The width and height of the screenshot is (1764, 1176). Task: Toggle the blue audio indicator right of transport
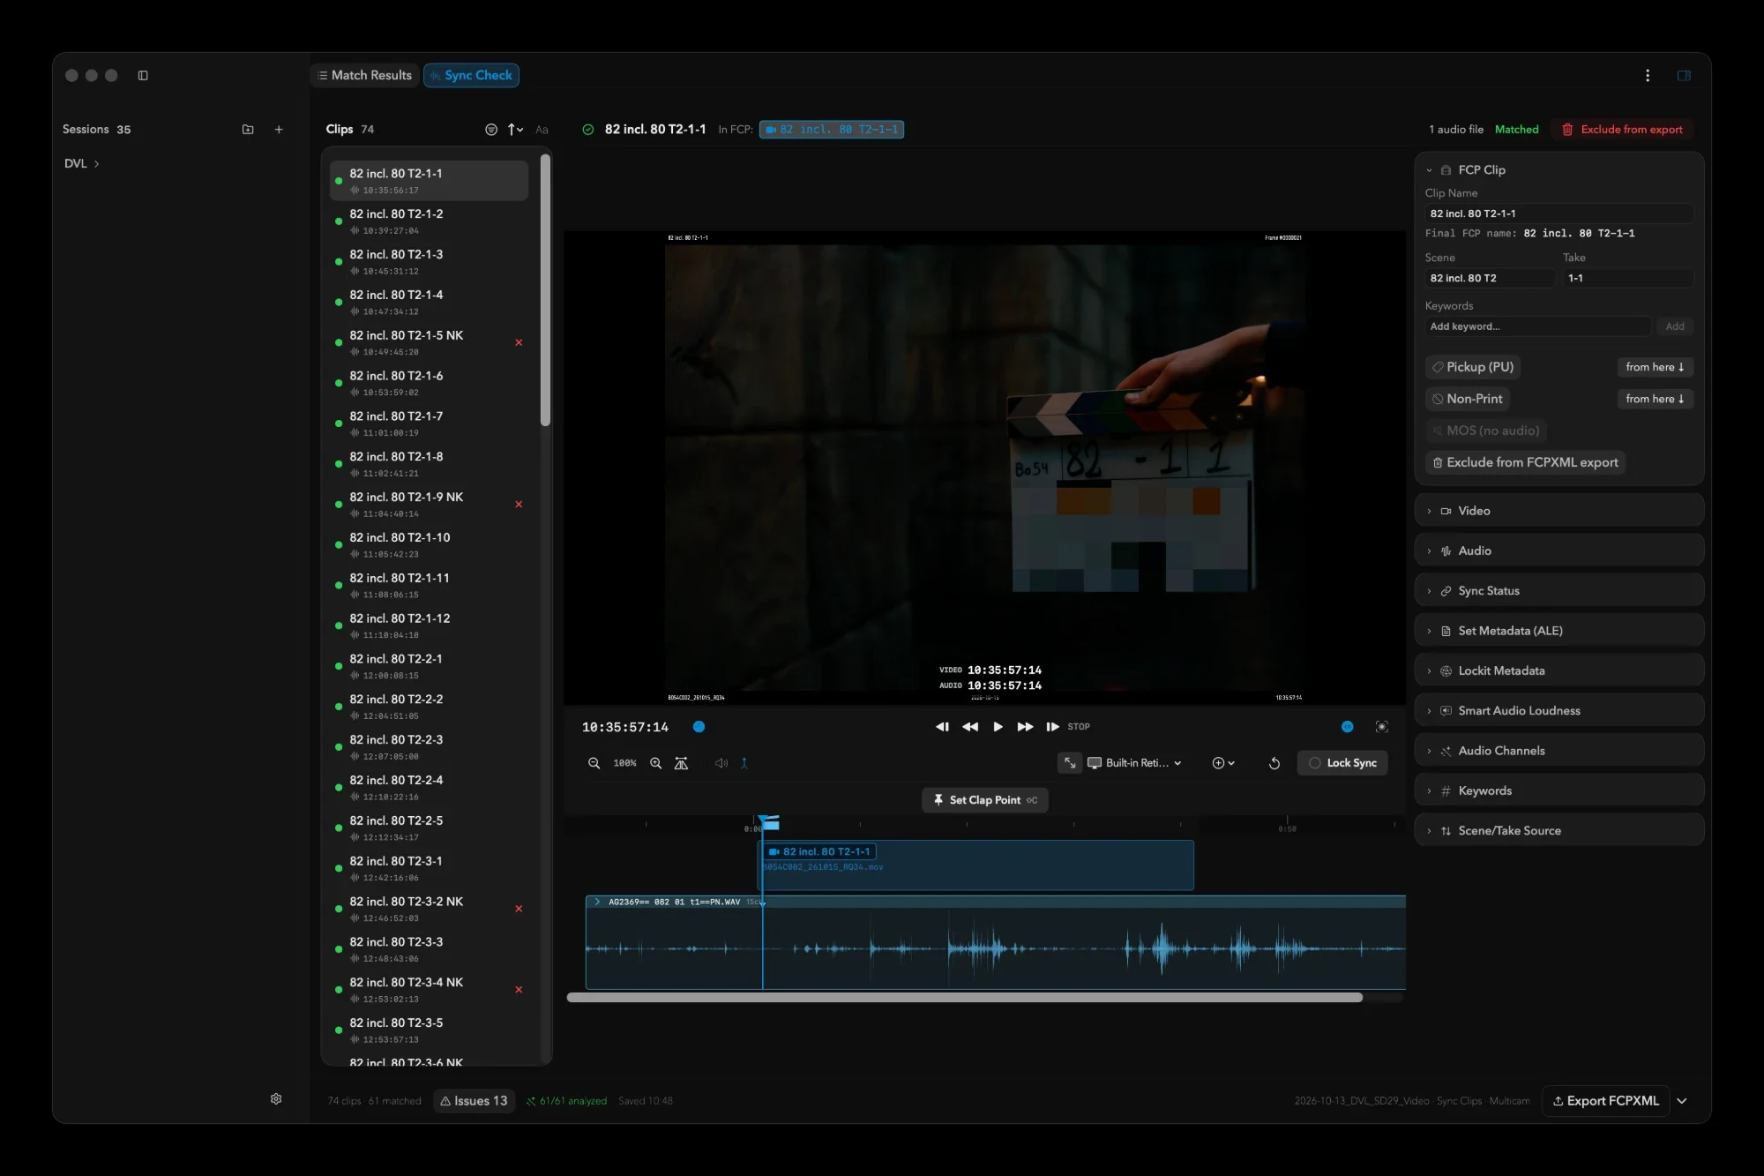coord(1348,727)
